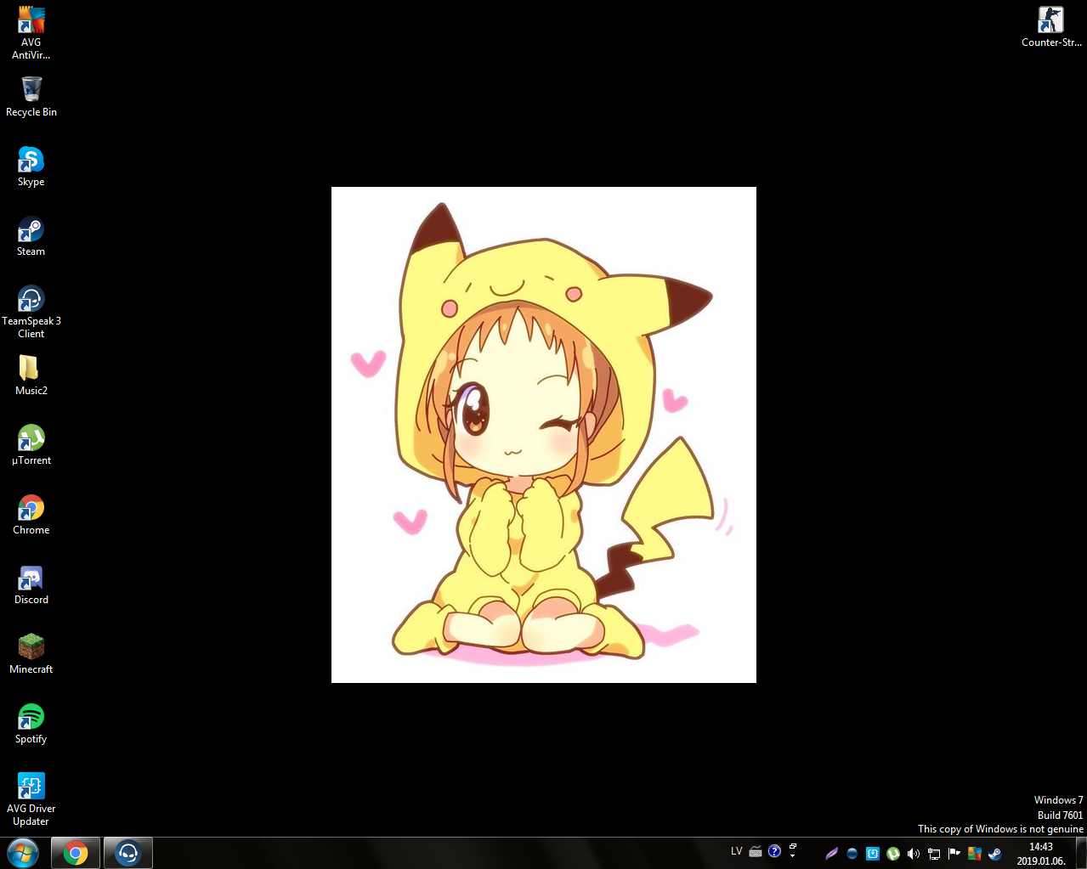
Task: Open the clock showing 14:43
Action: pyautogui.click(x=1041, y=854)
